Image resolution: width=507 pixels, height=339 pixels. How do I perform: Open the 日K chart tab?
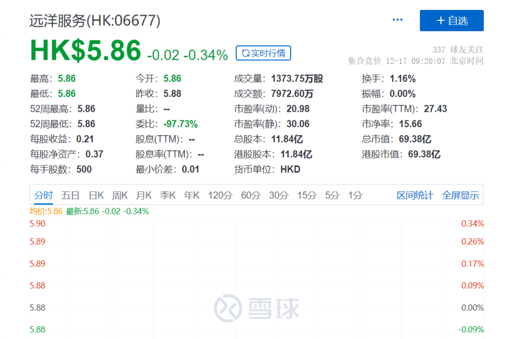click(96, 195)
